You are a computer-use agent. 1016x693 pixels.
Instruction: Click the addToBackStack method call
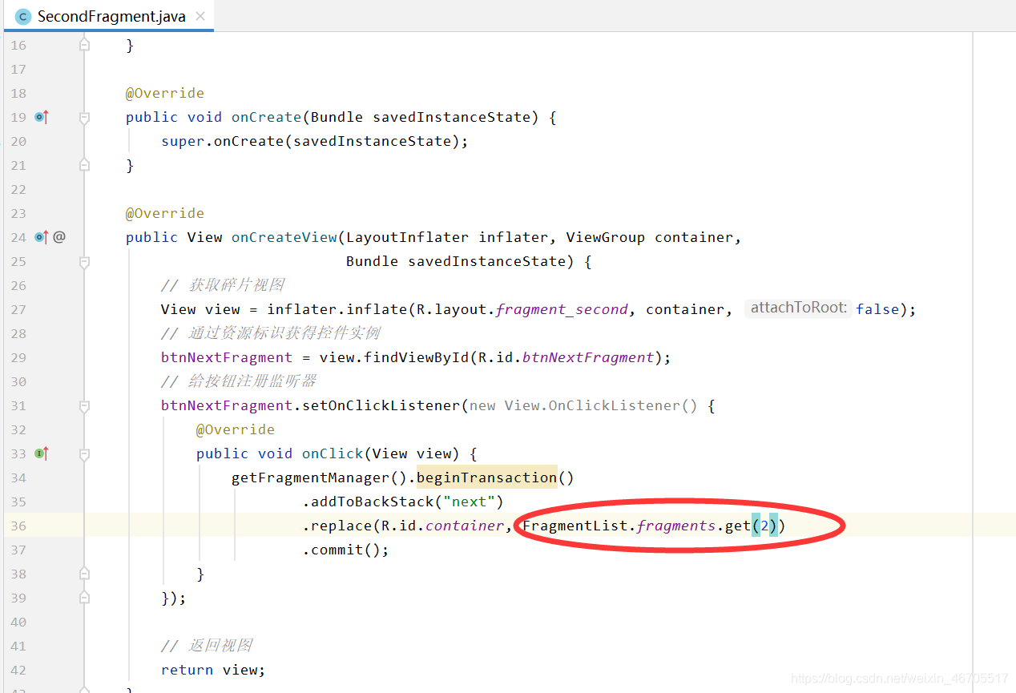[372, 502]
